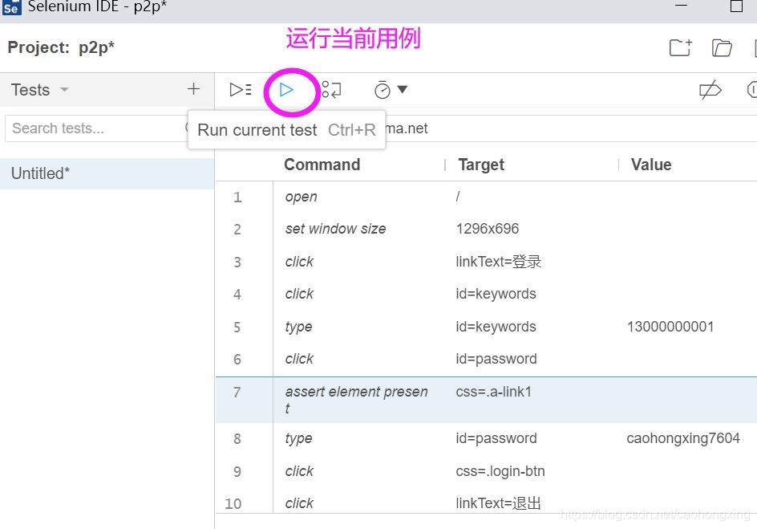Image resolution: width=757 pixels, height=529 pixels.
Task: Minimize the Selenium IDE window
Action: tap(681, 5)
